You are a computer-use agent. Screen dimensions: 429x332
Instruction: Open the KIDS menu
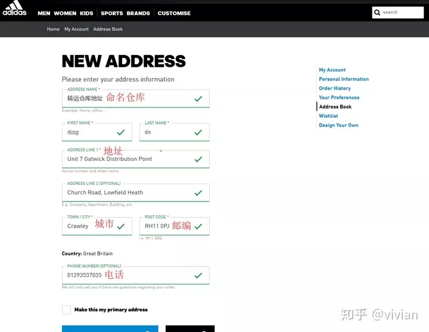[86, 14]
